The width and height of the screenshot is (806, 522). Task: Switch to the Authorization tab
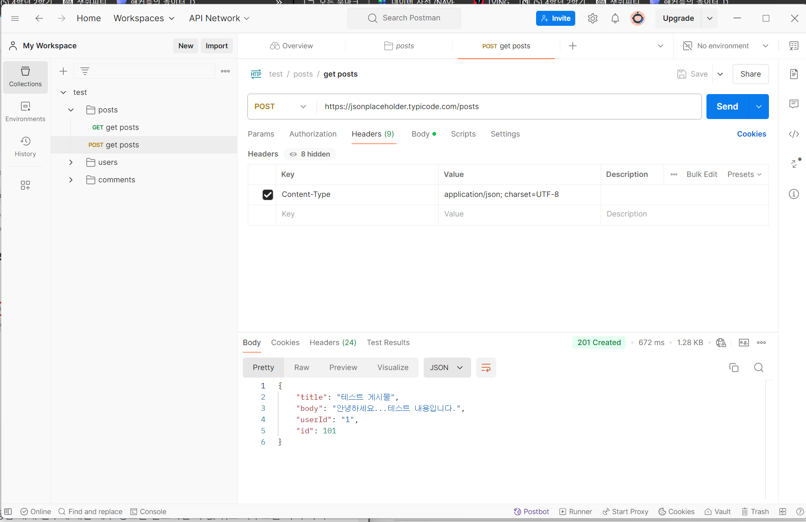tap(313, 134)
